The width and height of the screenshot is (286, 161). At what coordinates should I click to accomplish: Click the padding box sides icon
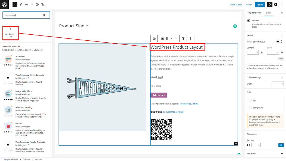point(249,145)
